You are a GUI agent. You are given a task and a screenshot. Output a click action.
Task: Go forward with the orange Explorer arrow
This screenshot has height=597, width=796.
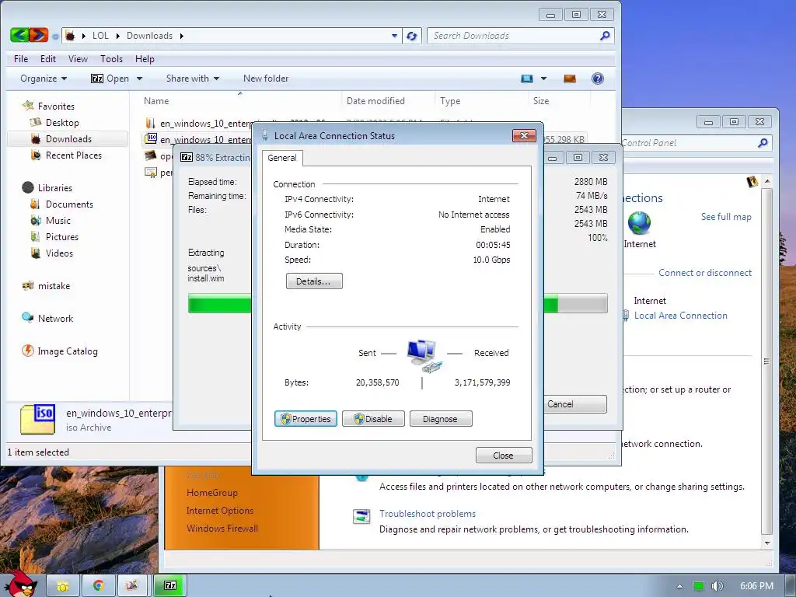(x=39, y=35)
